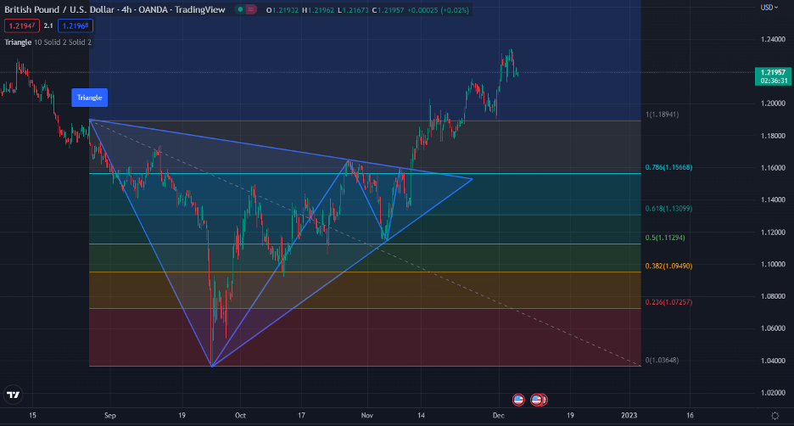Open chart settings gear icon

(x=774, y=415)
